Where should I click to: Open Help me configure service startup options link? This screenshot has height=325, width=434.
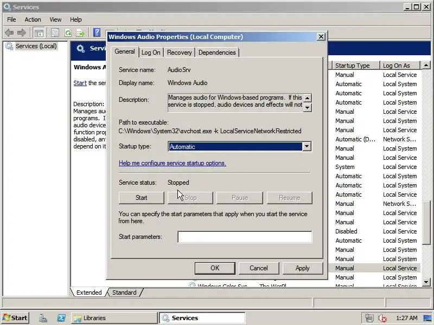coord(172,163)
